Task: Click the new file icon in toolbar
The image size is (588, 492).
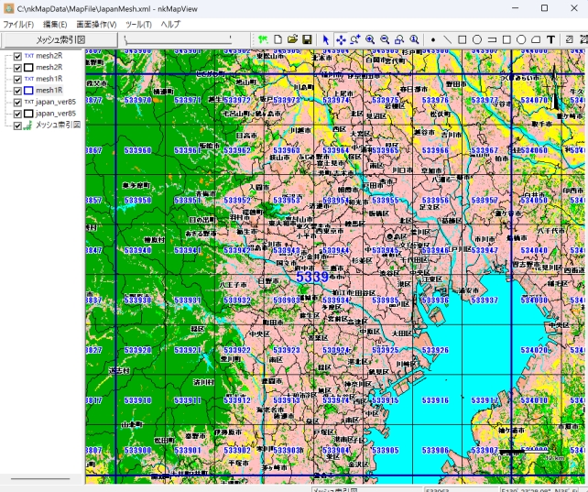Action: 278,40
